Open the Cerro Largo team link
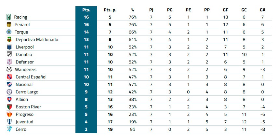Screen dimensions: 279x138 (27, 92)
